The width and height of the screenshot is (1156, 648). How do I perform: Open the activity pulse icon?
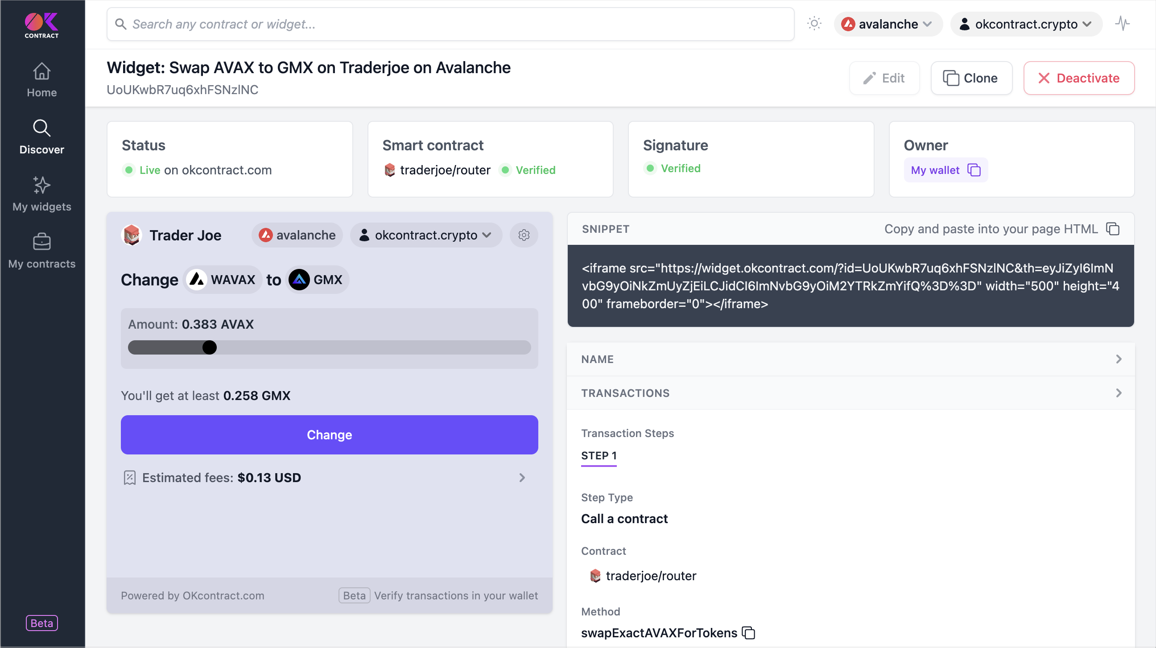coord(1123,23)
